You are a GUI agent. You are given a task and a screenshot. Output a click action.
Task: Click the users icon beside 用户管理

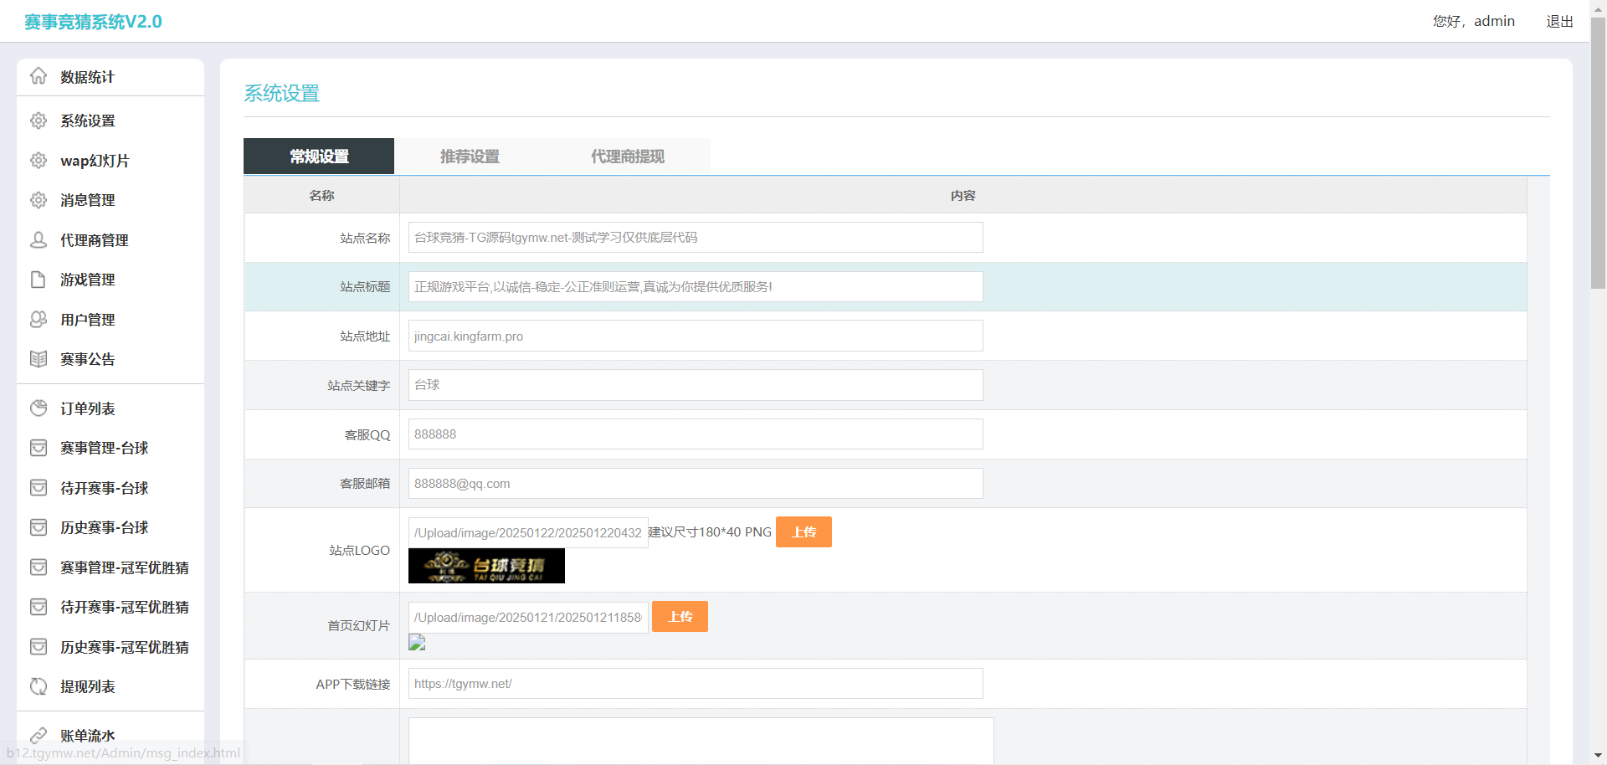tap(39, 320)
